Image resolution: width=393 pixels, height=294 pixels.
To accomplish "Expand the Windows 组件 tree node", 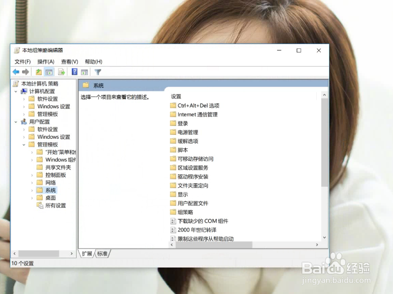I will coord(33,159).
